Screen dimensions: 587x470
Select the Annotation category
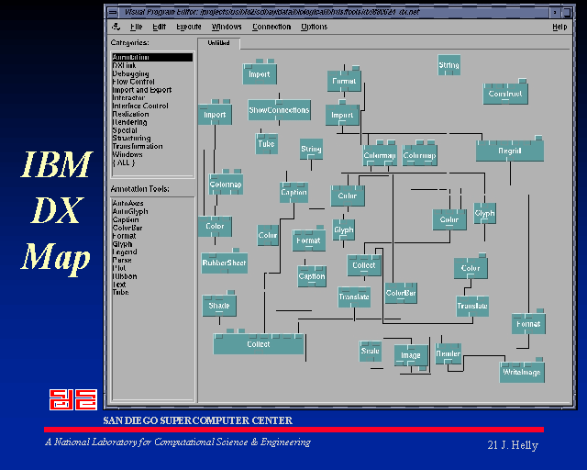[x=152, y=57]
